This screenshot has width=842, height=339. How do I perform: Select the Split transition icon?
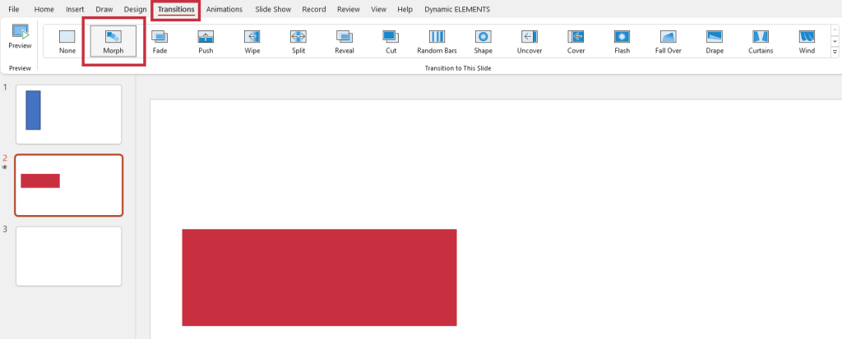(x=298, y=41)
